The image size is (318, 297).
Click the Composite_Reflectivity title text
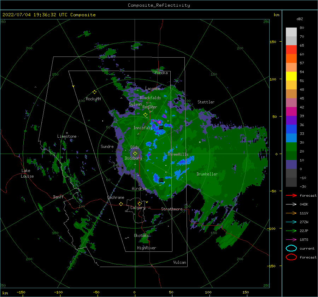pos(159,5)
